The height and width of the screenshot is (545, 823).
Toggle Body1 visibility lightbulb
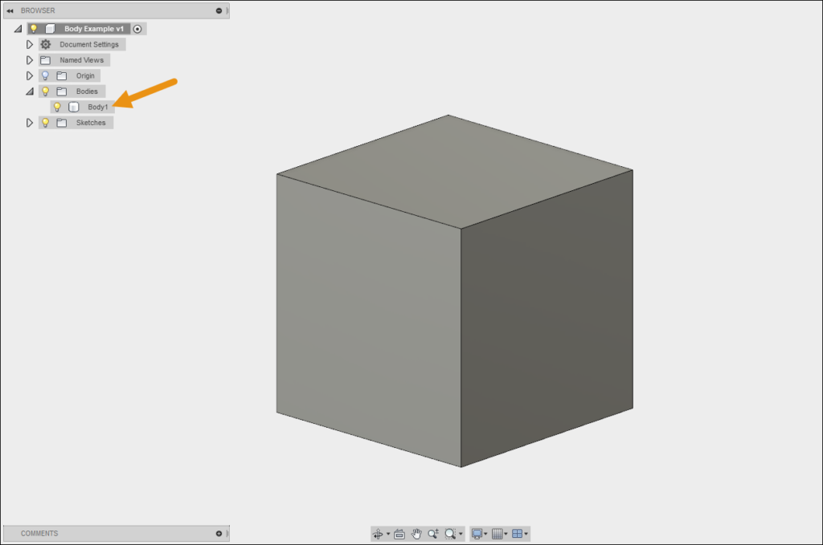click(x=57, y=106)
